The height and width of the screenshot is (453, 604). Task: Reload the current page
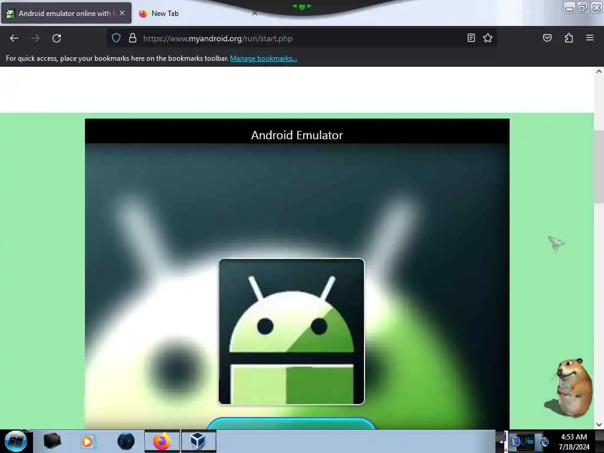point(57,38)
